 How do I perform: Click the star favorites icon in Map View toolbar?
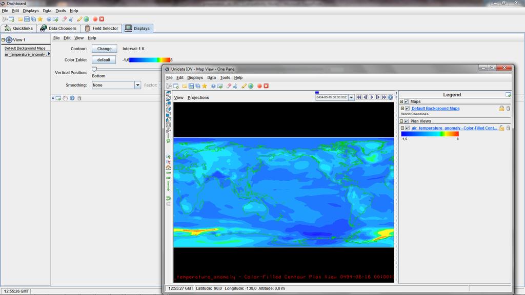204,86
